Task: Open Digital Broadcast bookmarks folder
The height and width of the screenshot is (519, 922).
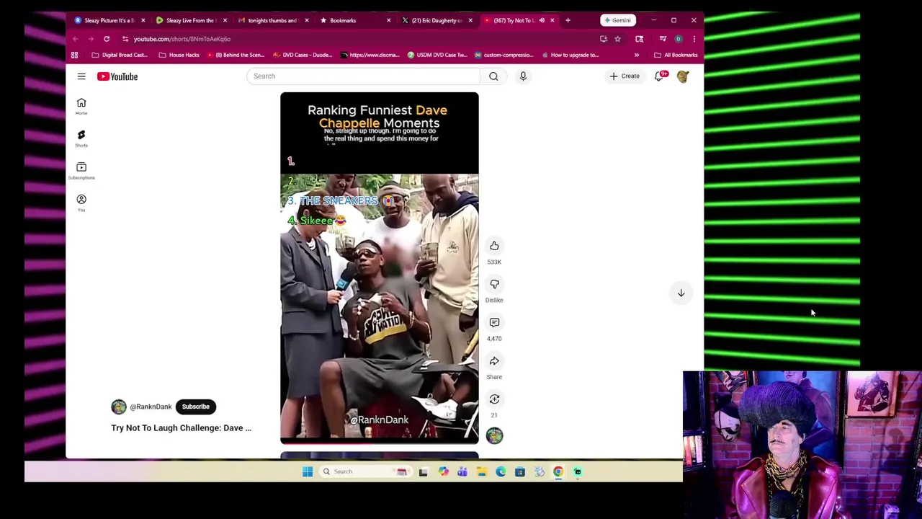Action: pyautogui.click(x=120, y=55)
